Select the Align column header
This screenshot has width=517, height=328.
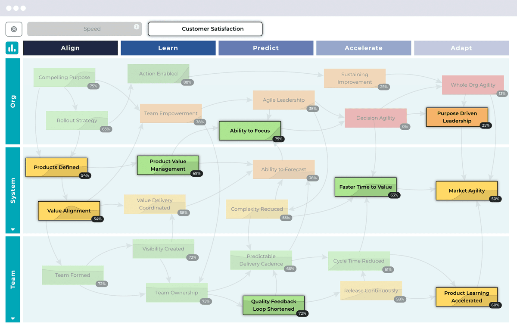coord(70,48)
